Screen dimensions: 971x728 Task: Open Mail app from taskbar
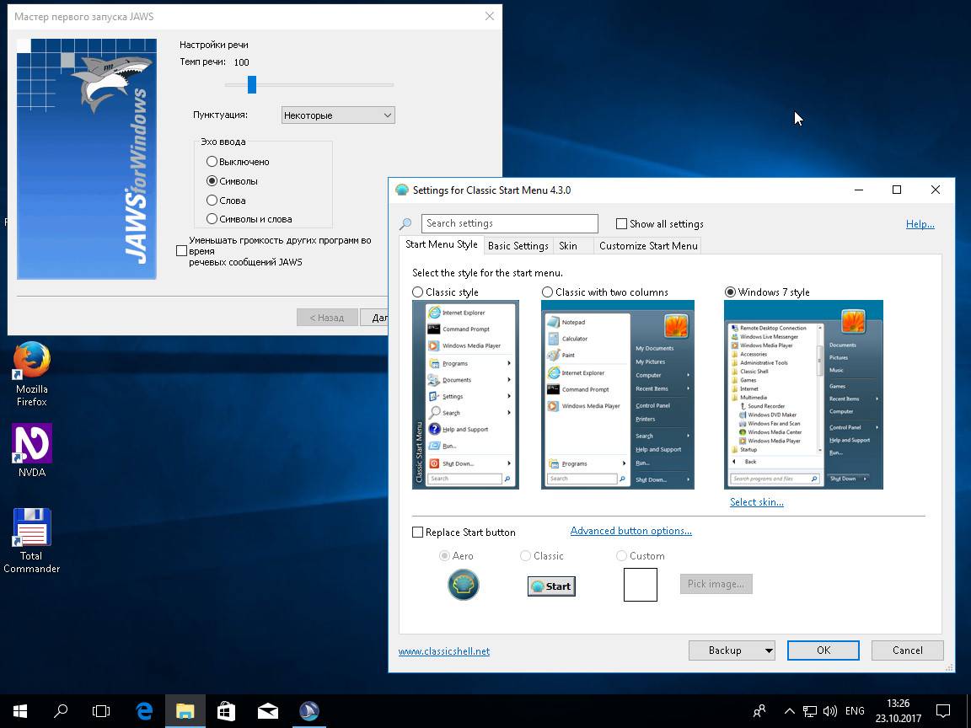(x=267, y=710)
